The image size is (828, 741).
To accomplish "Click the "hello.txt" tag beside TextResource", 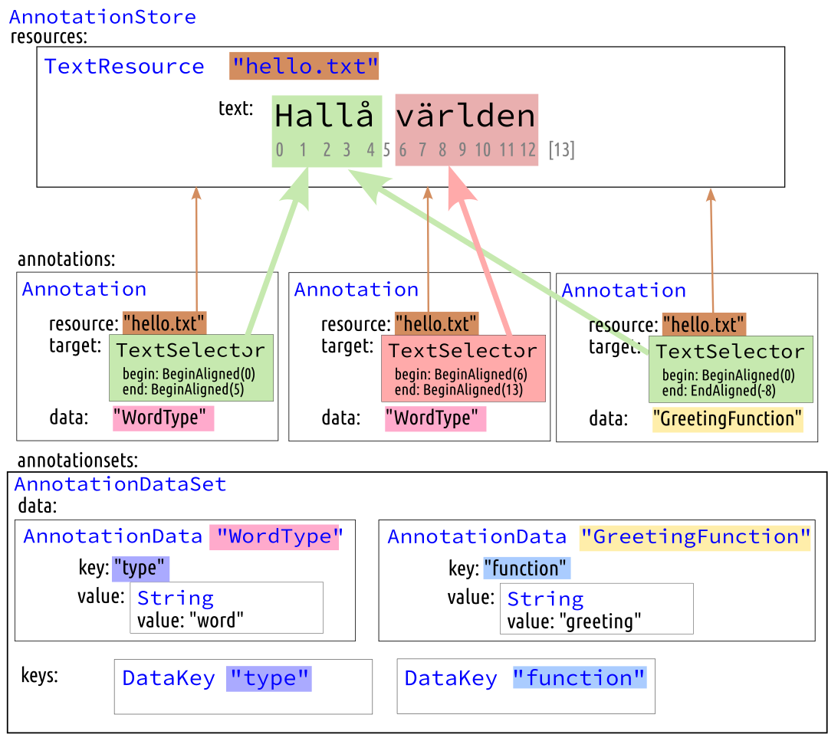I will tap(304, 67).
